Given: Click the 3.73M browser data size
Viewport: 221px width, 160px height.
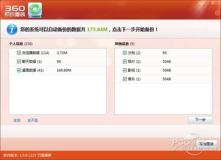Looking at the screenshot, I should (62, 53).
